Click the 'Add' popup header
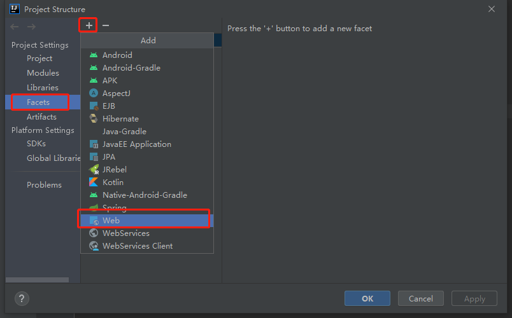The height and width of the screenshot is (318, 512). 147,41
